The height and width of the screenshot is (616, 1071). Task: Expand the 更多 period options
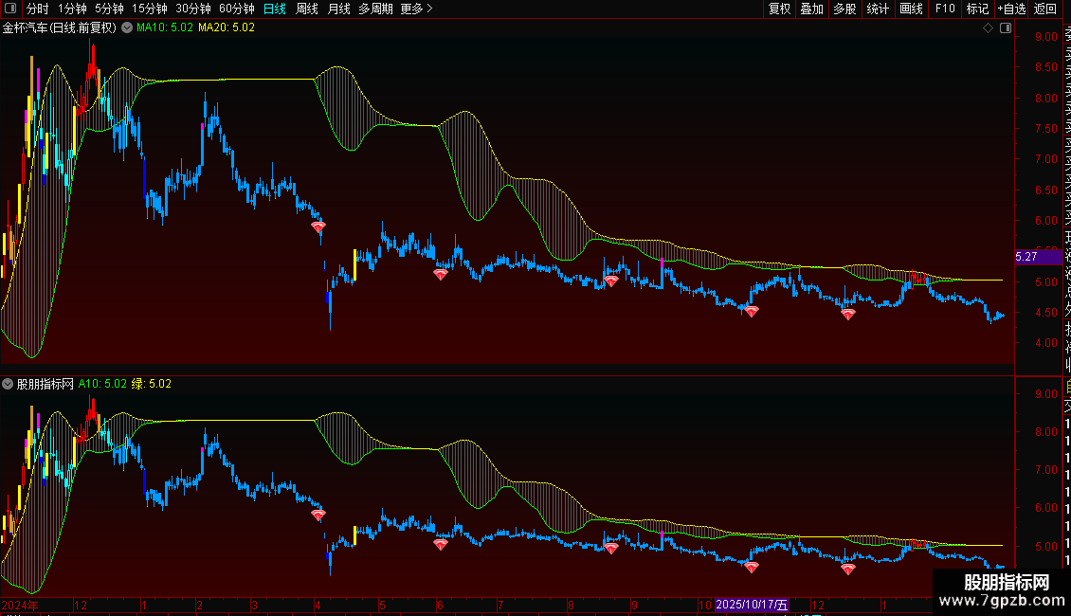[x=416, y=9]
